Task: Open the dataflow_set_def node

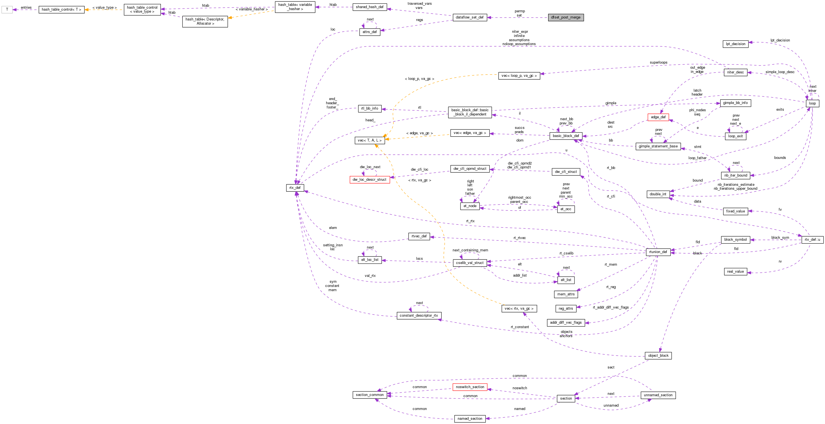Action: click(x=469, y=17)
